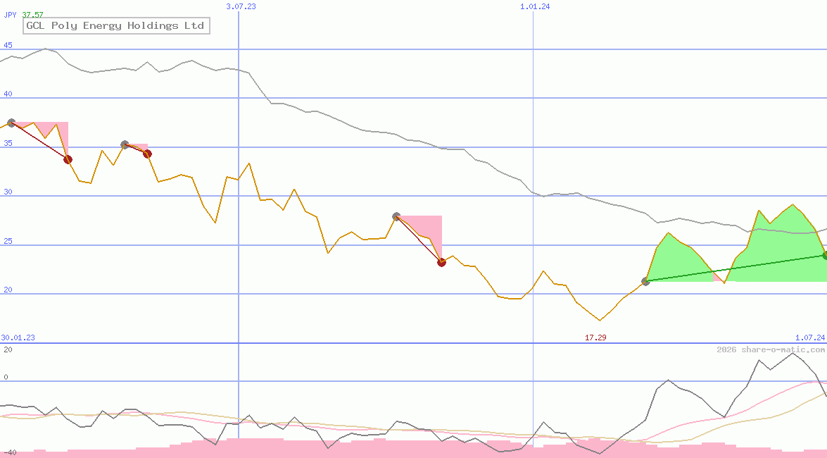Select the gray marker starting the green trendline
827x458 pixels.
[x=645, y=282]
